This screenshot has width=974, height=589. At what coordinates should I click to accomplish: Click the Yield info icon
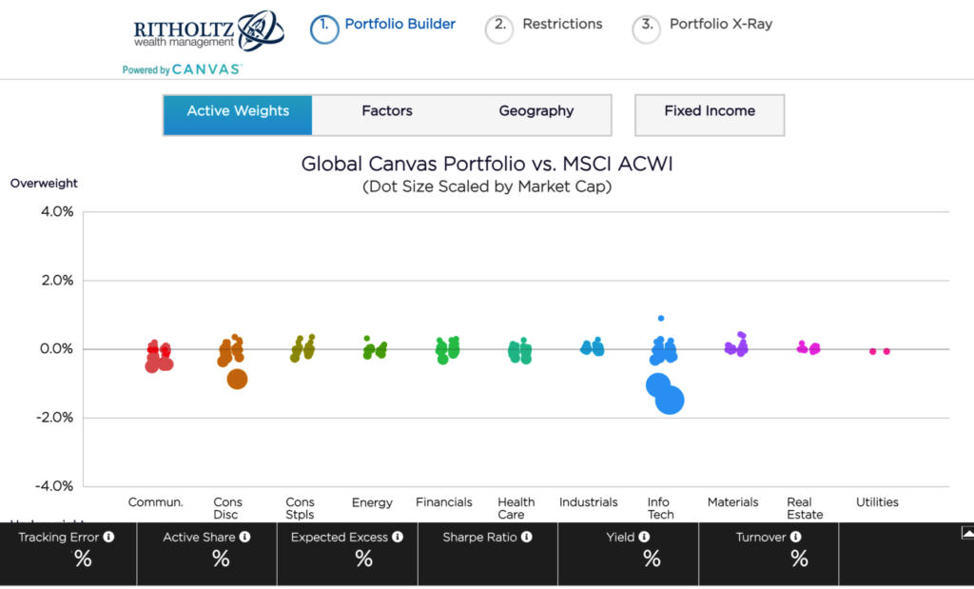click(x=645, y=538)
